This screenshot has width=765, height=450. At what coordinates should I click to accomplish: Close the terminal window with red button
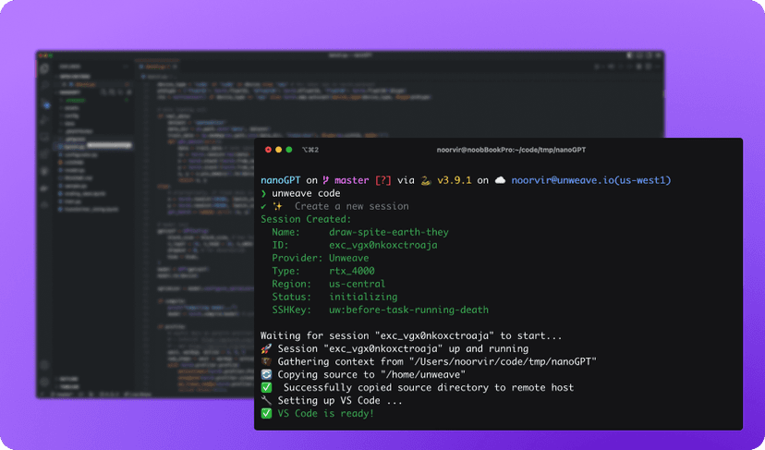click(268, 150)
